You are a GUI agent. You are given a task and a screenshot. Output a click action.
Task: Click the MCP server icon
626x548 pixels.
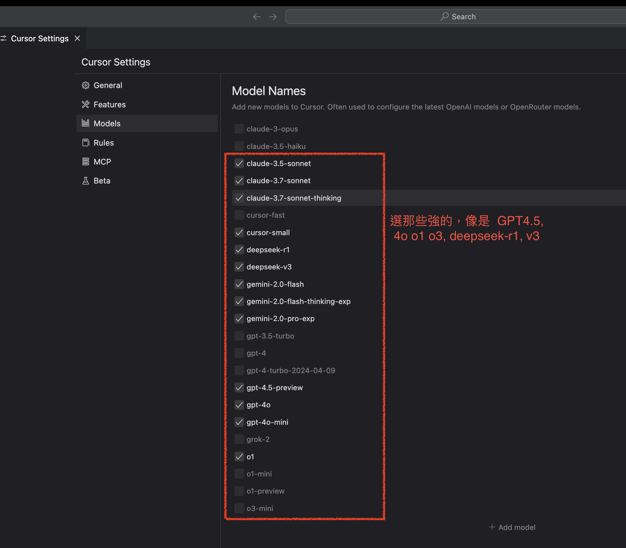tap(86, 162)
